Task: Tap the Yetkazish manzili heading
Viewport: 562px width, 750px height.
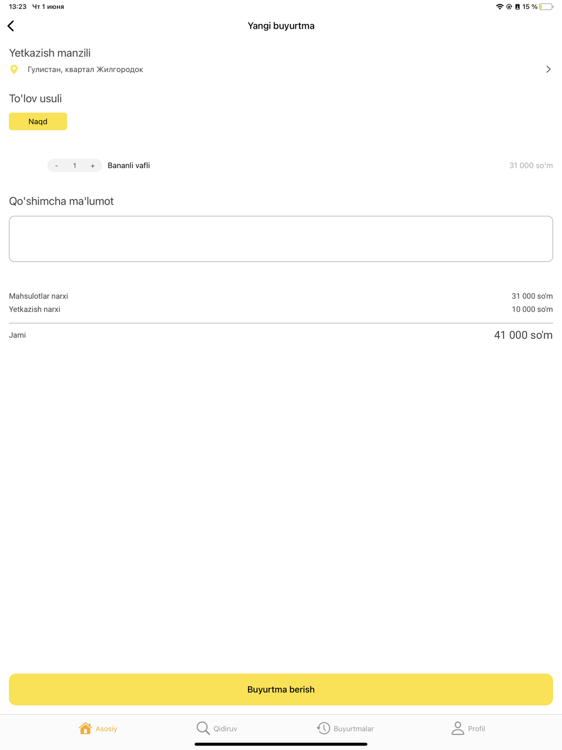Action: (49, 53)
